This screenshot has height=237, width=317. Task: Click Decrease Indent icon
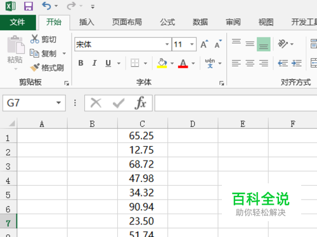(x=283, y=63)
